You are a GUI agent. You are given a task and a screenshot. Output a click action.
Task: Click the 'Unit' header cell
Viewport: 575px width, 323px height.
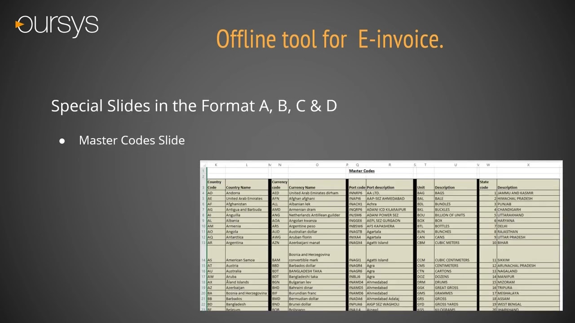[x=425, y=185]
